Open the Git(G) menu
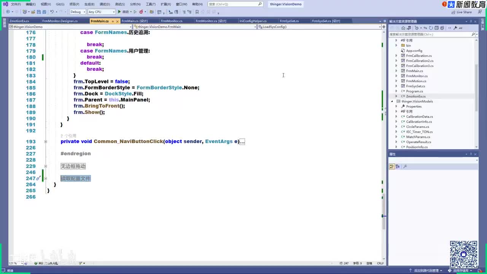 tap(60, 4)
